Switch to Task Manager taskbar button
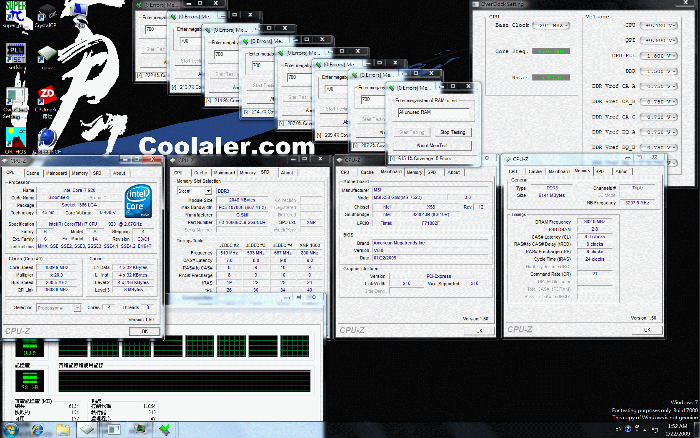This screenshot has height=438, width=700. [140, 430]
